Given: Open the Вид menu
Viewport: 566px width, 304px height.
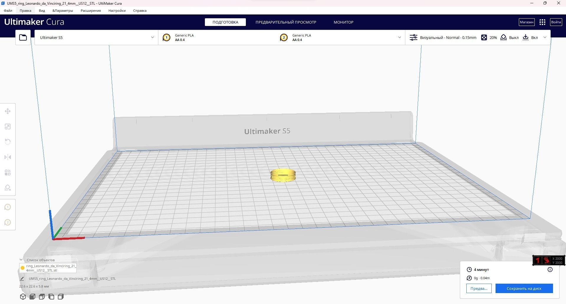Looking at the screenshot, I should (x=42, y=11).
